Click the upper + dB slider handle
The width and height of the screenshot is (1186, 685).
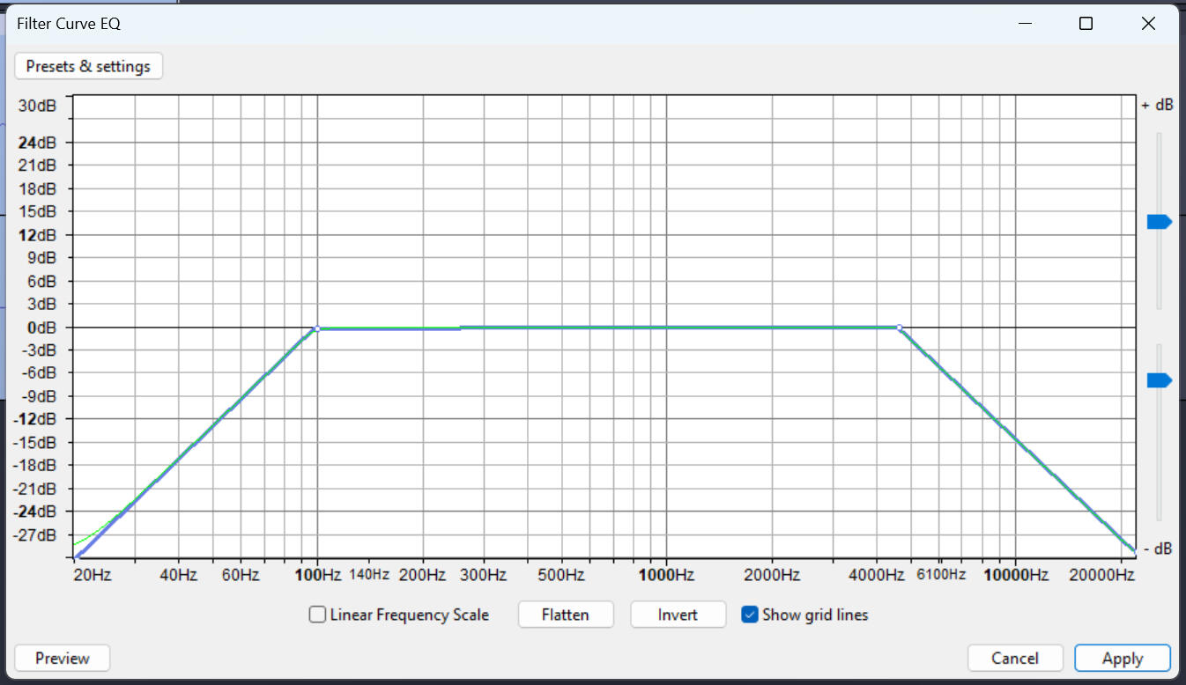click(x=1159, y=222)
